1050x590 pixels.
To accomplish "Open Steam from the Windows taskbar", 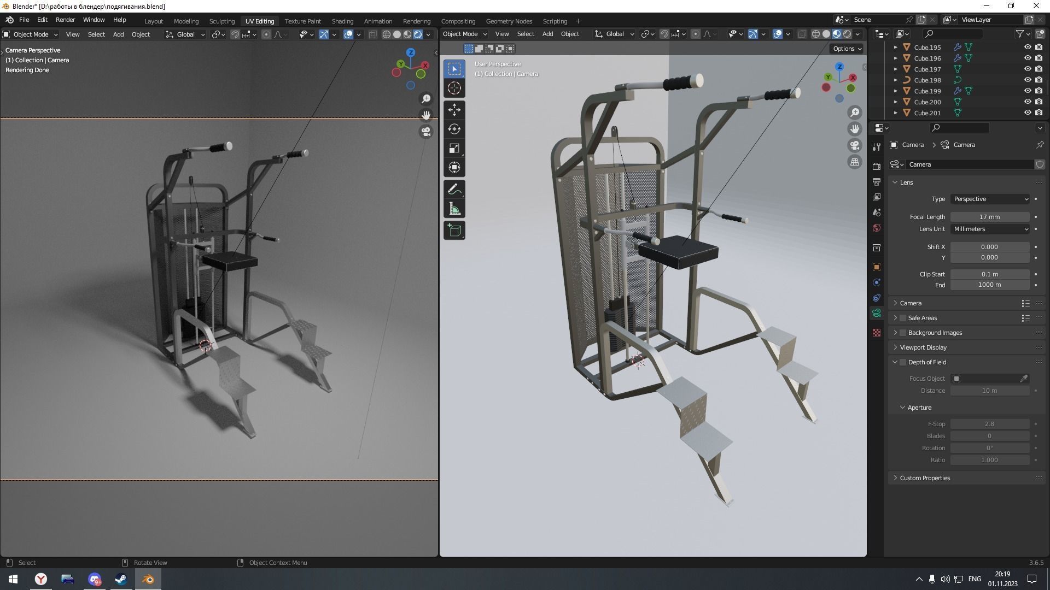I will 121,579.
